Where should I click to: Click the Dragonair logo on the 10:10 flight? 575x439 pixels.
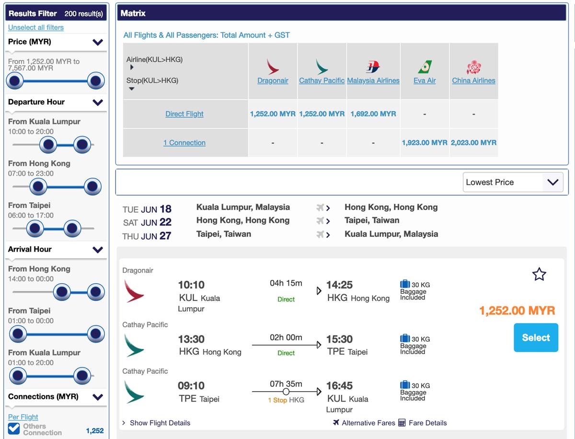[134, 291]
